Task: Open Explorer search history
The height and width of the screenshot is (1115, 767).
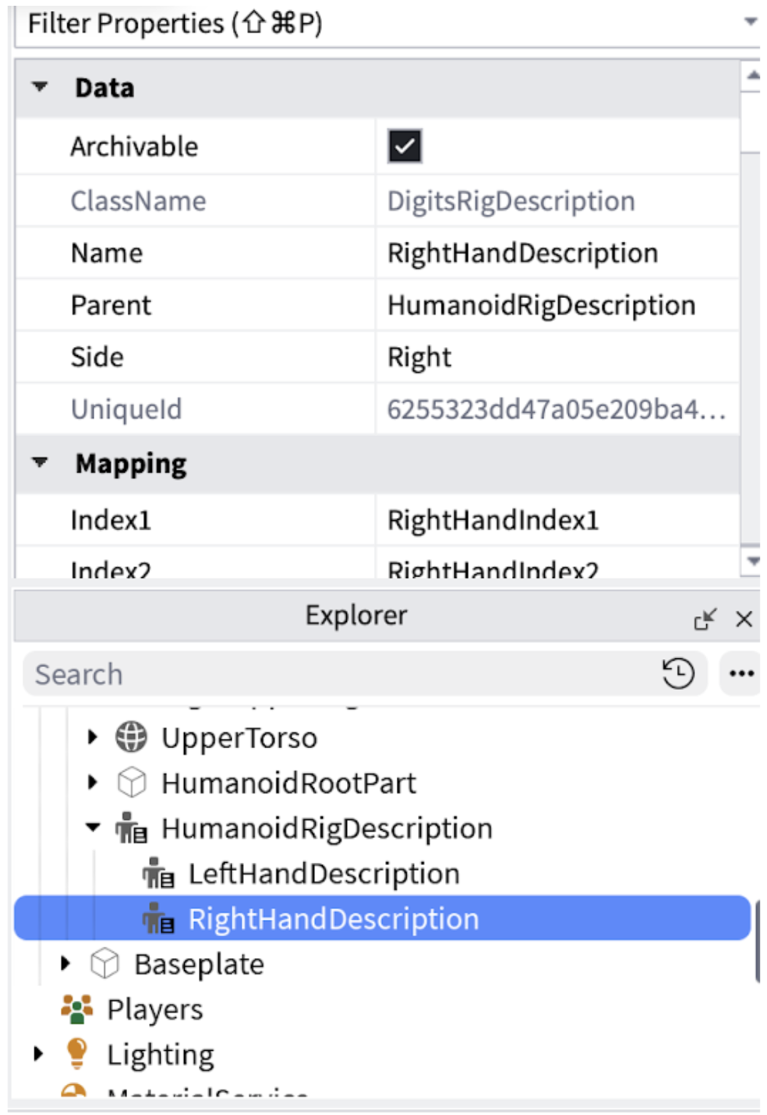Action: (x=678, y=673)
